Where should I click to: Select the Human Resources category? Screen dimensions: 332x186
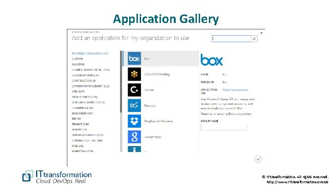click(88, 135)
